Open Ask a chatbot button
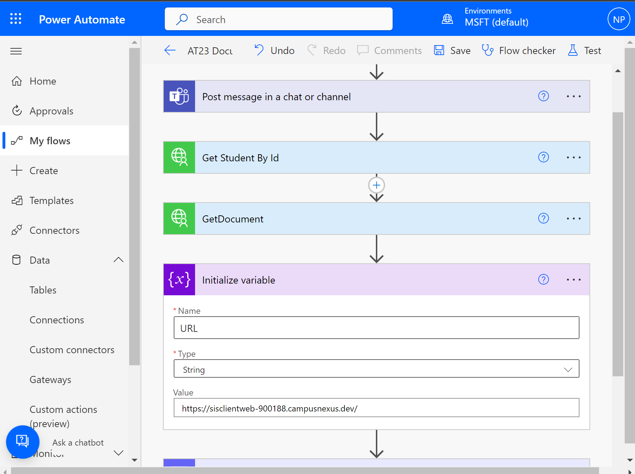 click(x=23, y=442)
